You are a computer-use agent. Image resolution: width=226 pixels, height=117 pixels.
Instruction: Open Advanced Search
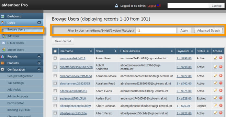(x=209, y=31)
